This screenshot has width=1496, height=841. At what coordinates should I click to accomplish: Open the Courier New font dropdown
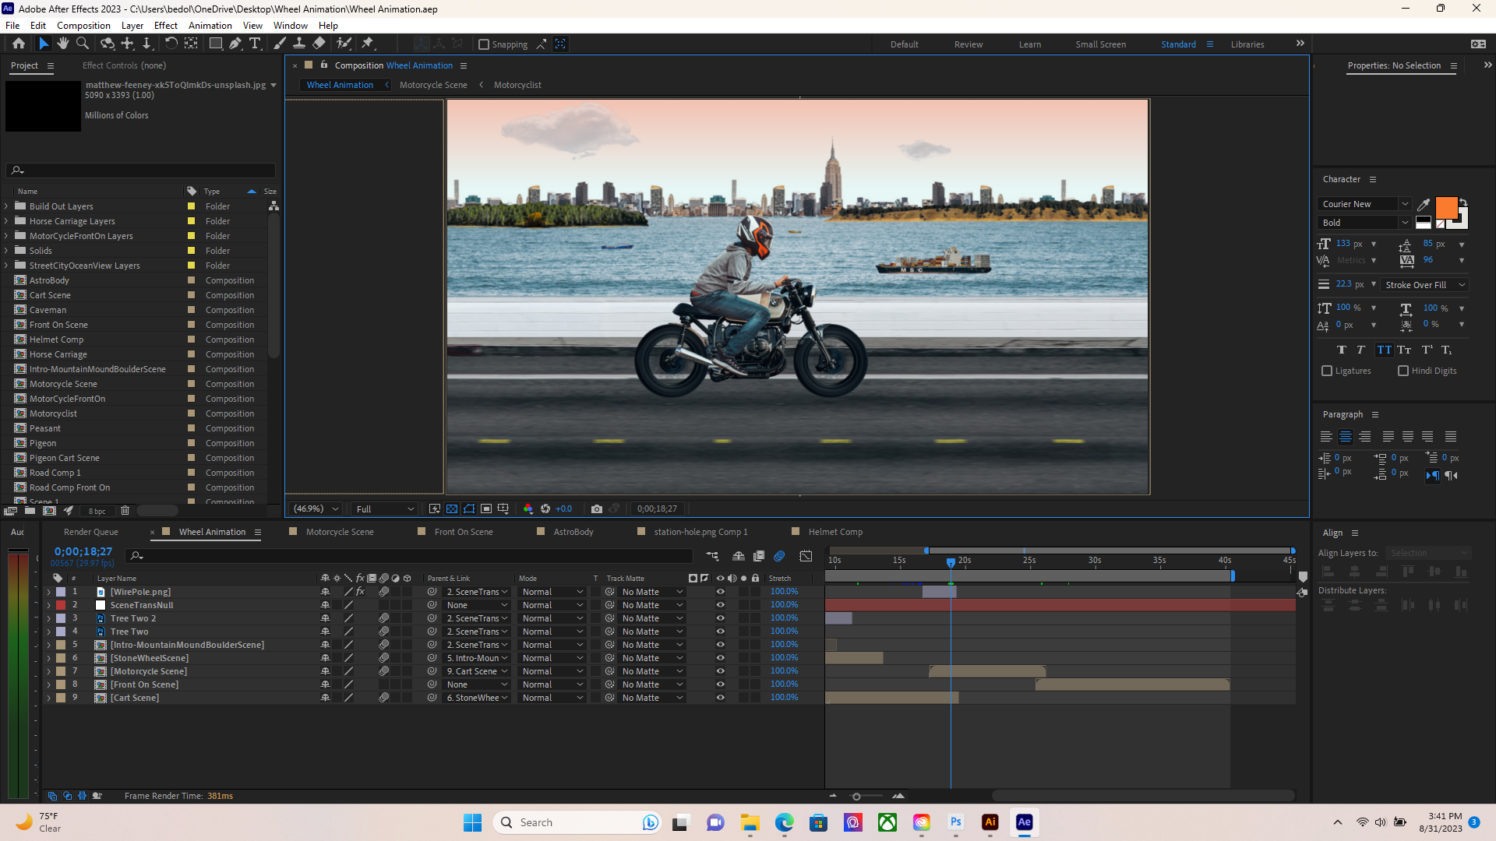pos(1364,204)
